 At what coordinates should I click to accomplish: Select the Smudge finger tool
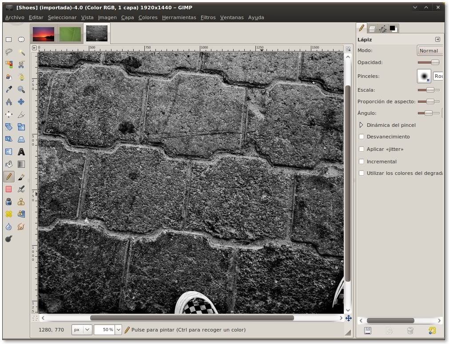click(21, 227)
